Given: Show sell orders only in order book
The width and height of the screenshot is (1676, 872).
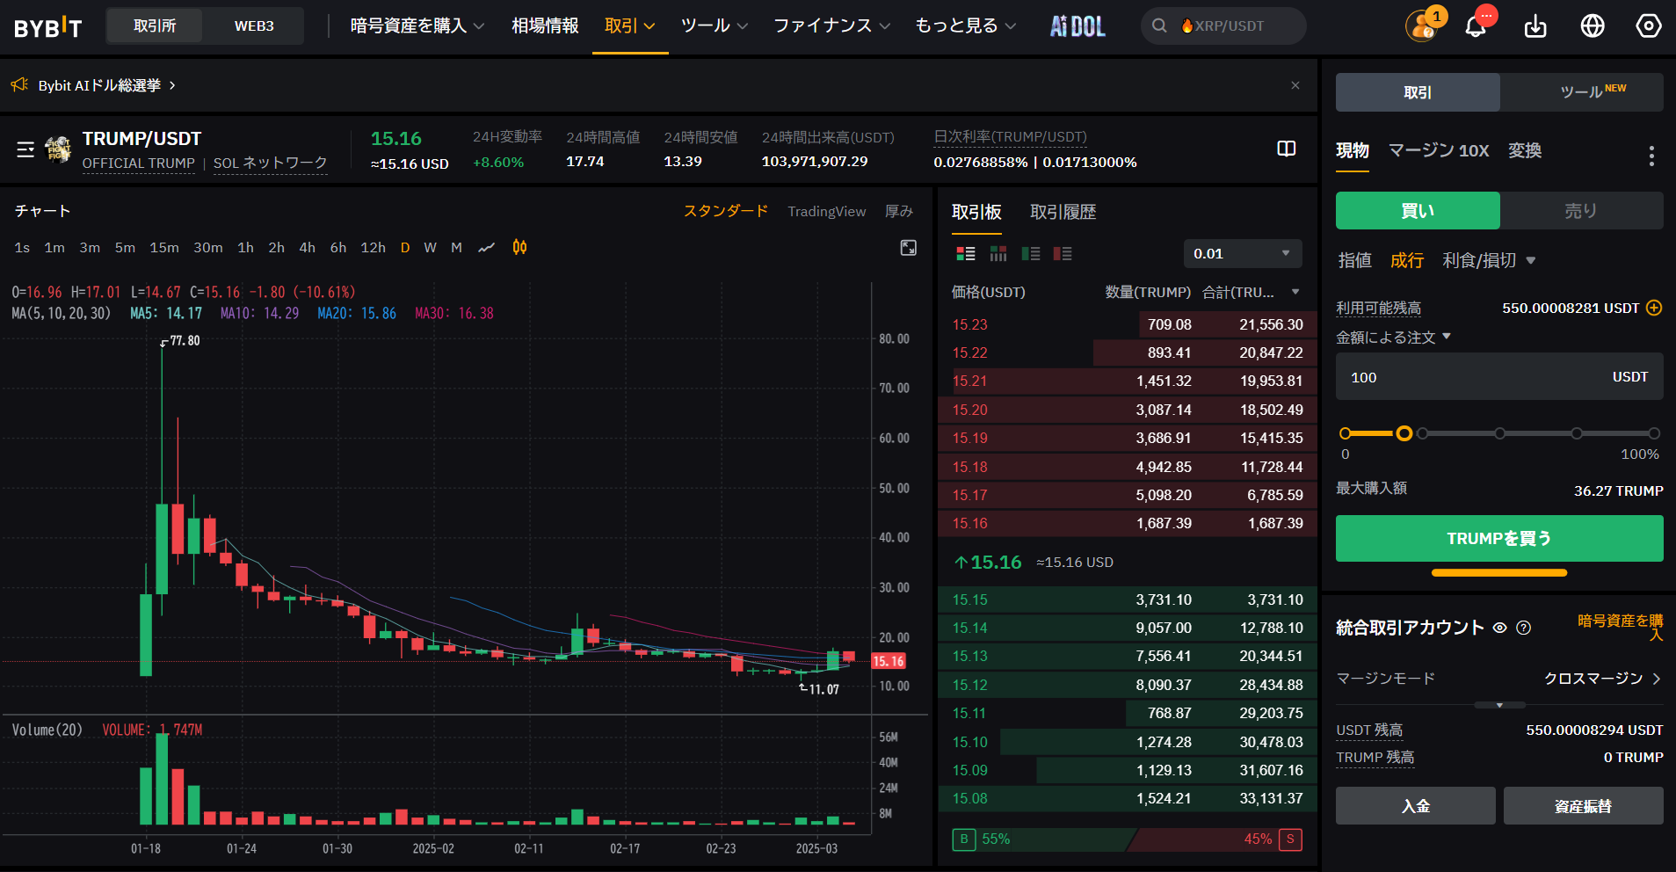Looking at the screenshot, I should [x=1063, y=254].
